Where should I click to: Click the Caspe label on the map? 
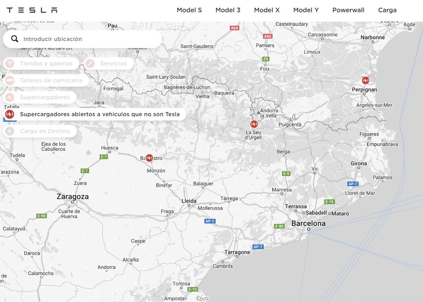(138, 241)
